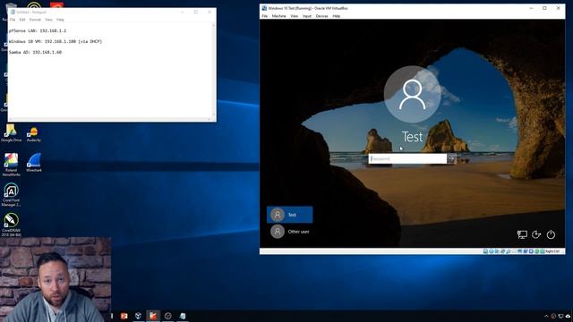This screenshot has height=322, width=573.
Task: Click the Notepad window title bar icon
Action: coord(13,12)
